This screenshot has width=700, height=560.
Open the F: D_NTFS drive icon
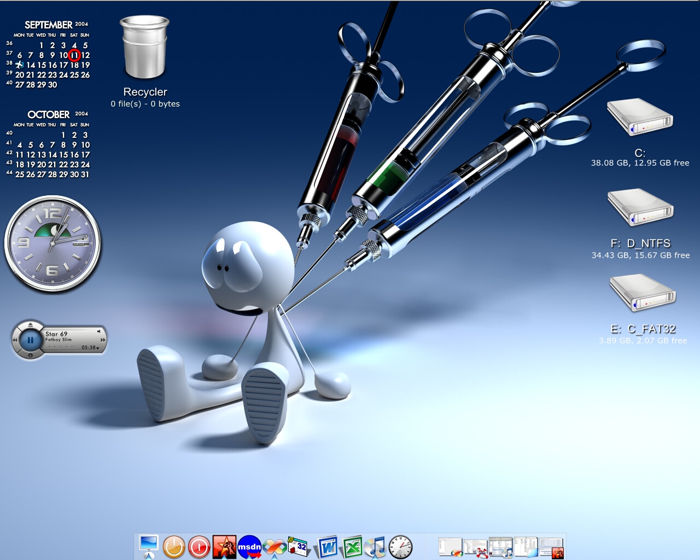click(640, 208)
